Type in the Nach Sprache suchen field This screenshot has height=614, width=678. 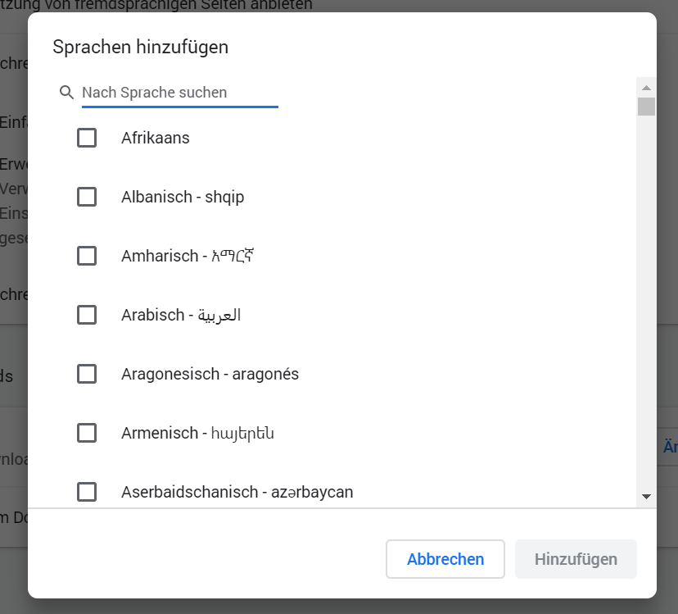(180, 93)
